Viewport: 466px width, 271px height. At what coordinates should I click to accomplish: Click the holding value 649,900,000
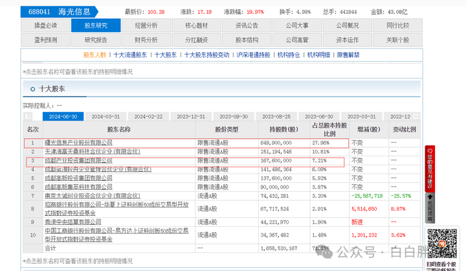[x=276, y=143]
